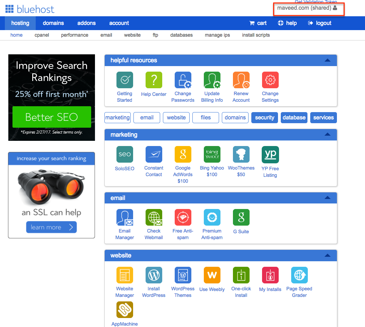Launch the Install WordPress icon
The width and height of the screenshot is (365, 327).
[x=154, y=275]
